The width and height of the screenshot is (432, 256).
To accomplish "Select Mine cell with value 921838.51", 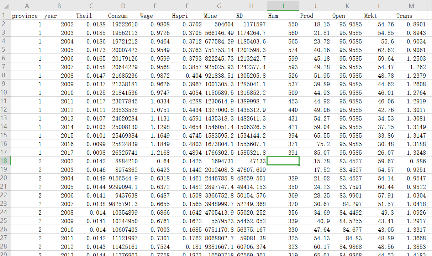I will click(219, 76).
